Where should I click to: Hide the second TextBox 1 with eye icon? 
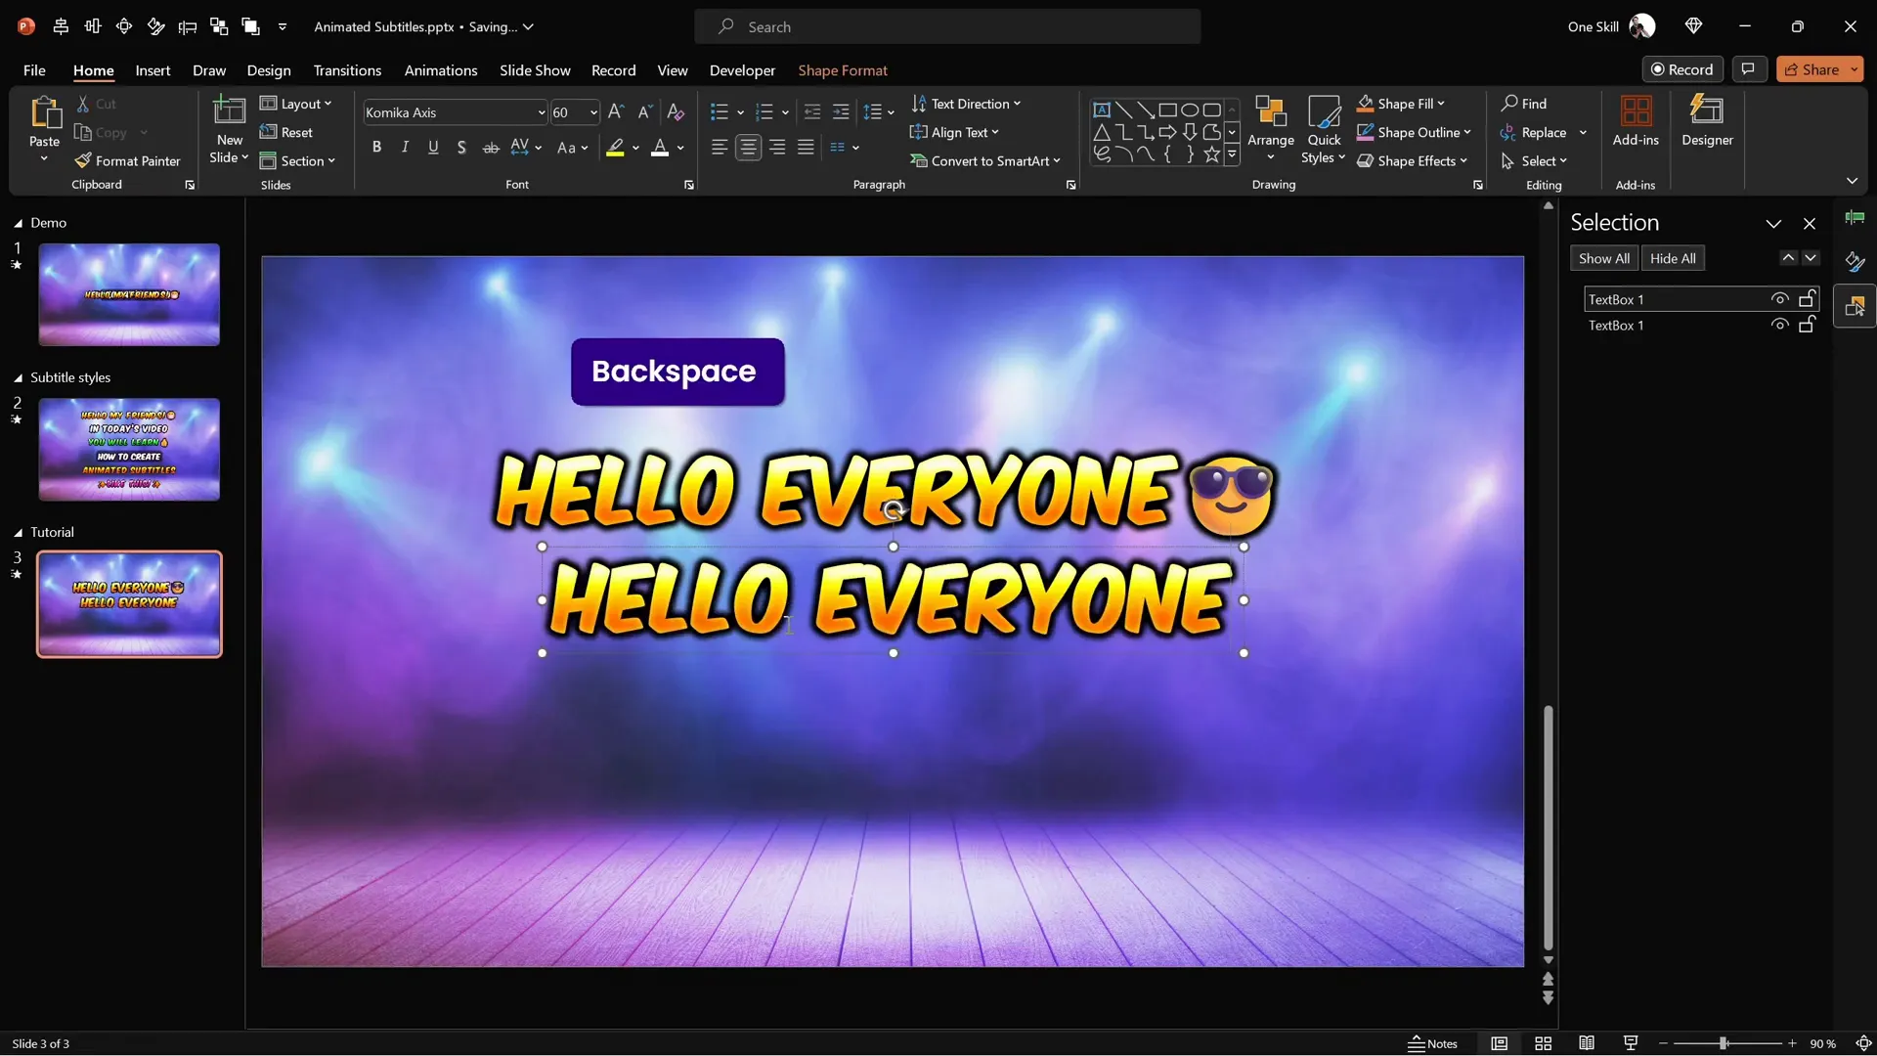[x=1779, y=325]
